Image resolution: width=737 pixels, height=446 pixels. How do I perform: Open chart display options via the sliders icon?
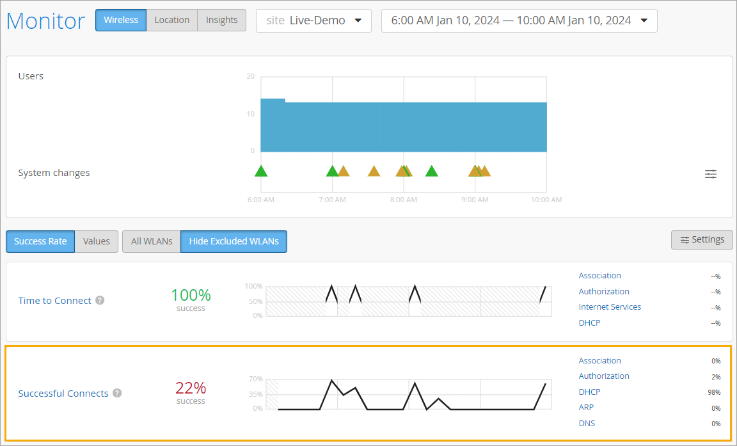(x=710, y=173)
